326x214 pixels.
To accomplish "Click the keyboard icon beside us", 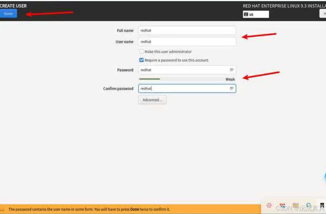I will click(x=246, y=14).
